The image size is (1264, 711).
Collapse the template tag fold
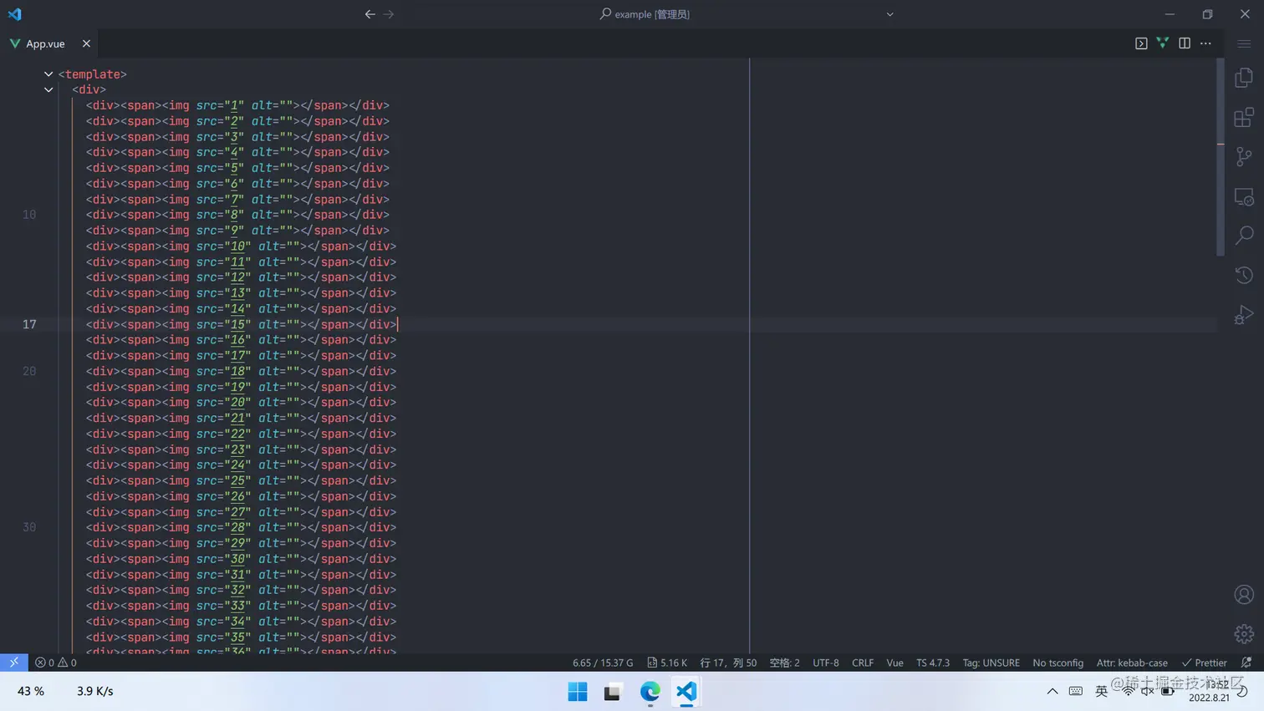(x=48, y=74)
